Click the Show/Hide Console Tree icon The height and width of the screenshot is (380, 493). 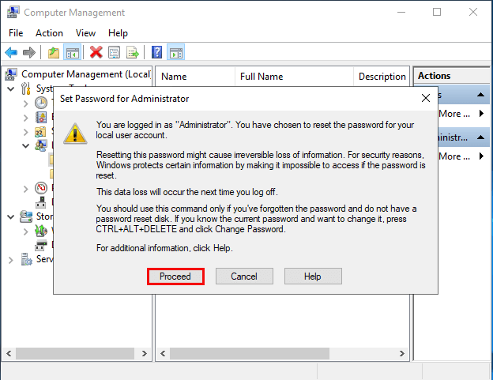coord(72,52)
